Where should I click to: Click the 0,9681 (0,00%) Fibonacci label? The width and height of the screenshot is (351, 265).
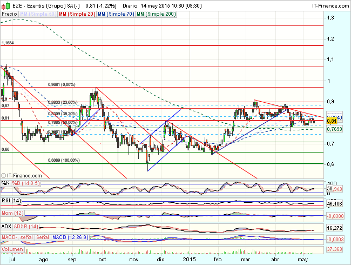tap(62, 85)
